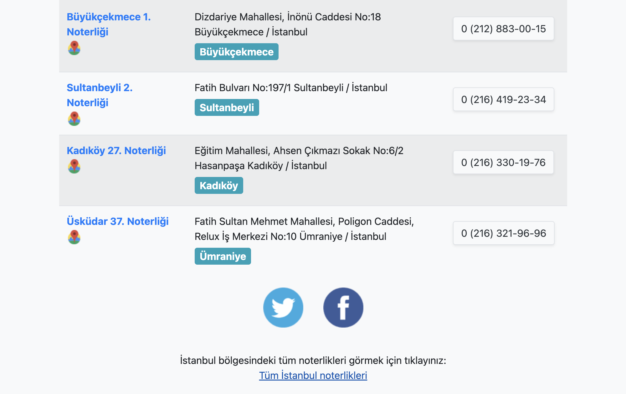Image resolution: width=626 pixels, height=394 pixels.
Task: Call phone number 0 (216) 321-96-96
Action: pyautogui.click(x=504, y=233)
